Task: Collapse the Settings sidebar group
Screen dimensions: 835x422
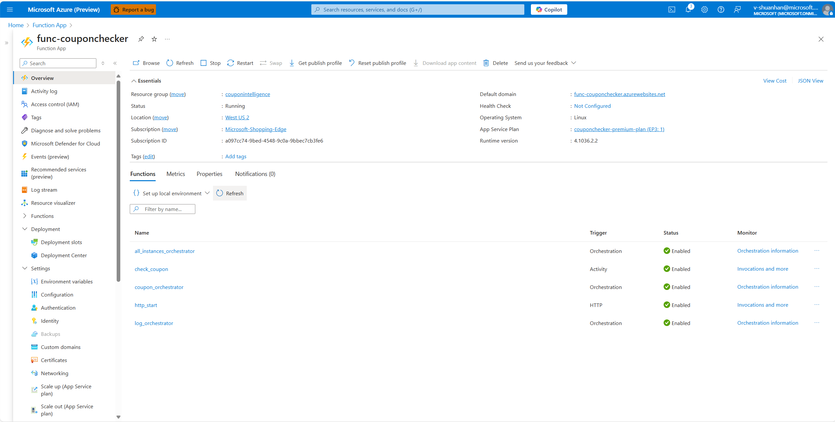Action: [x=25, y=268]
